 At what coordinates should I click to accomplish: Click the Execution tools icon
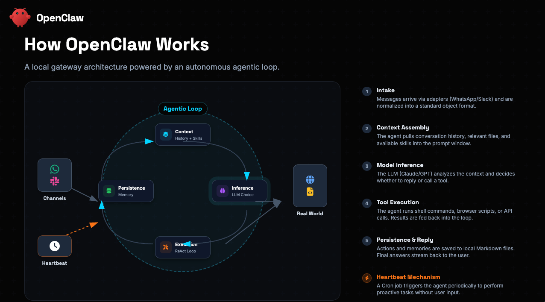(165, 247)
